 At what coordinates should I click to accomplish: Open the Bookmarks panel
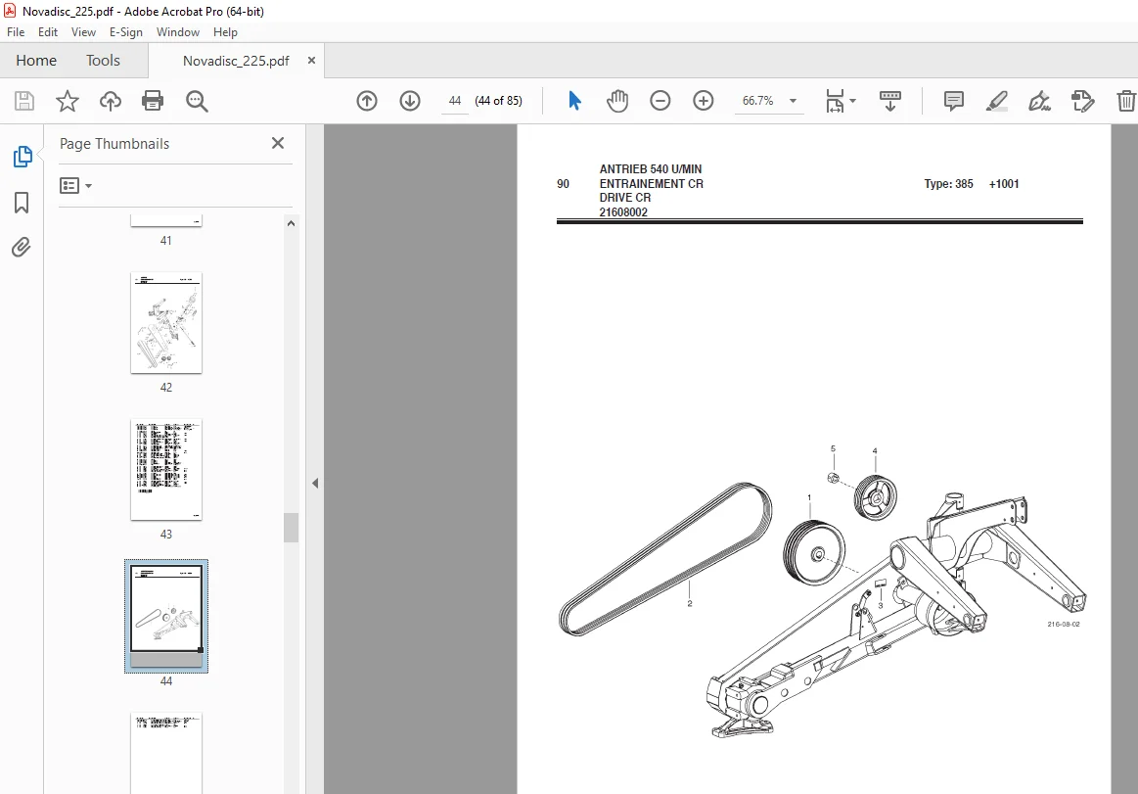pyautogui.click(x=22, y=203)
